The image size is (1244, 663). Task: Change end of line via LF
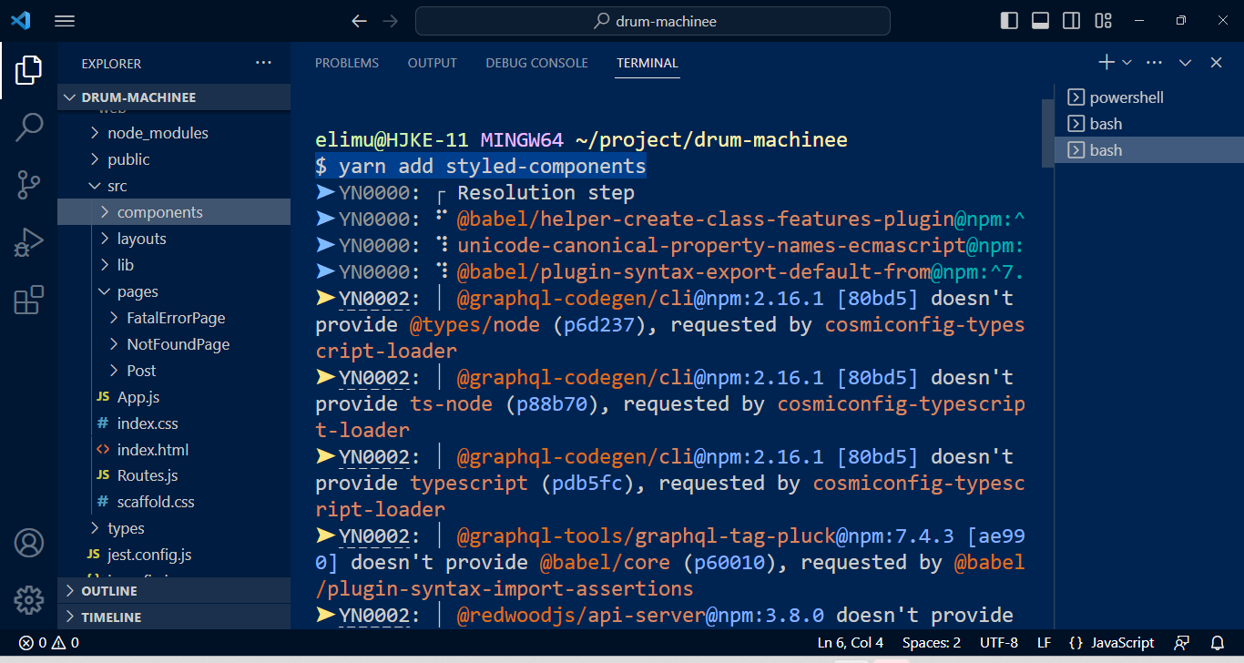(1044, 643)
